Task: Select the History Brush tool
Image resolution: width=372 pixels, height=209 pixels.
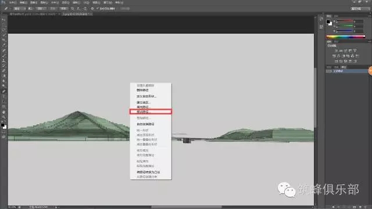Action: pyautogui.click(x=3, y=66)
